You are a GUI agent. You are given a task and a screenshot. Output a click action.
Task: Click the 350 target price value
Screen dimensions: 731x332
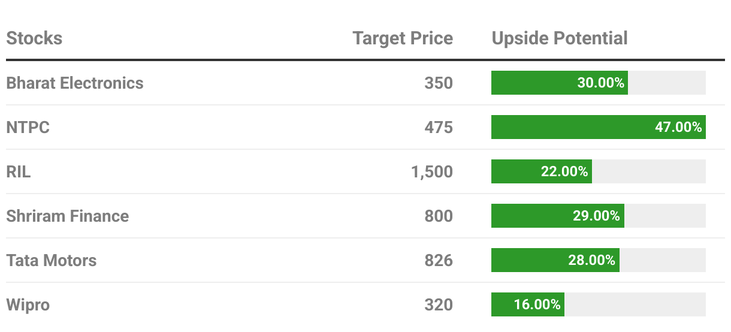439,83
